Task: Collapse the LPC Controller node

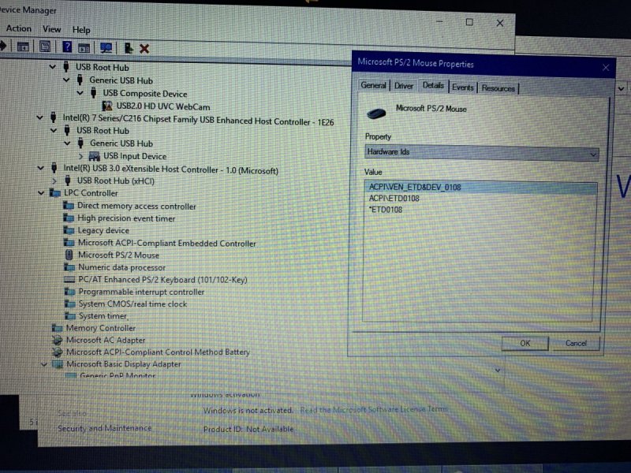Action: click(x=41, y=193)
